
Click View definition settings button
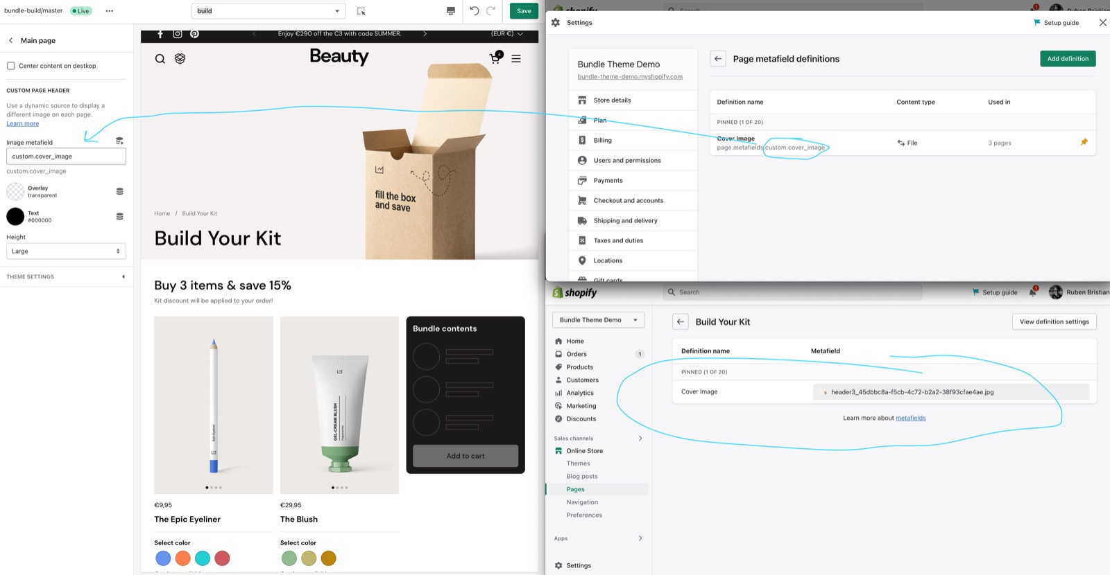point(1054,321)
